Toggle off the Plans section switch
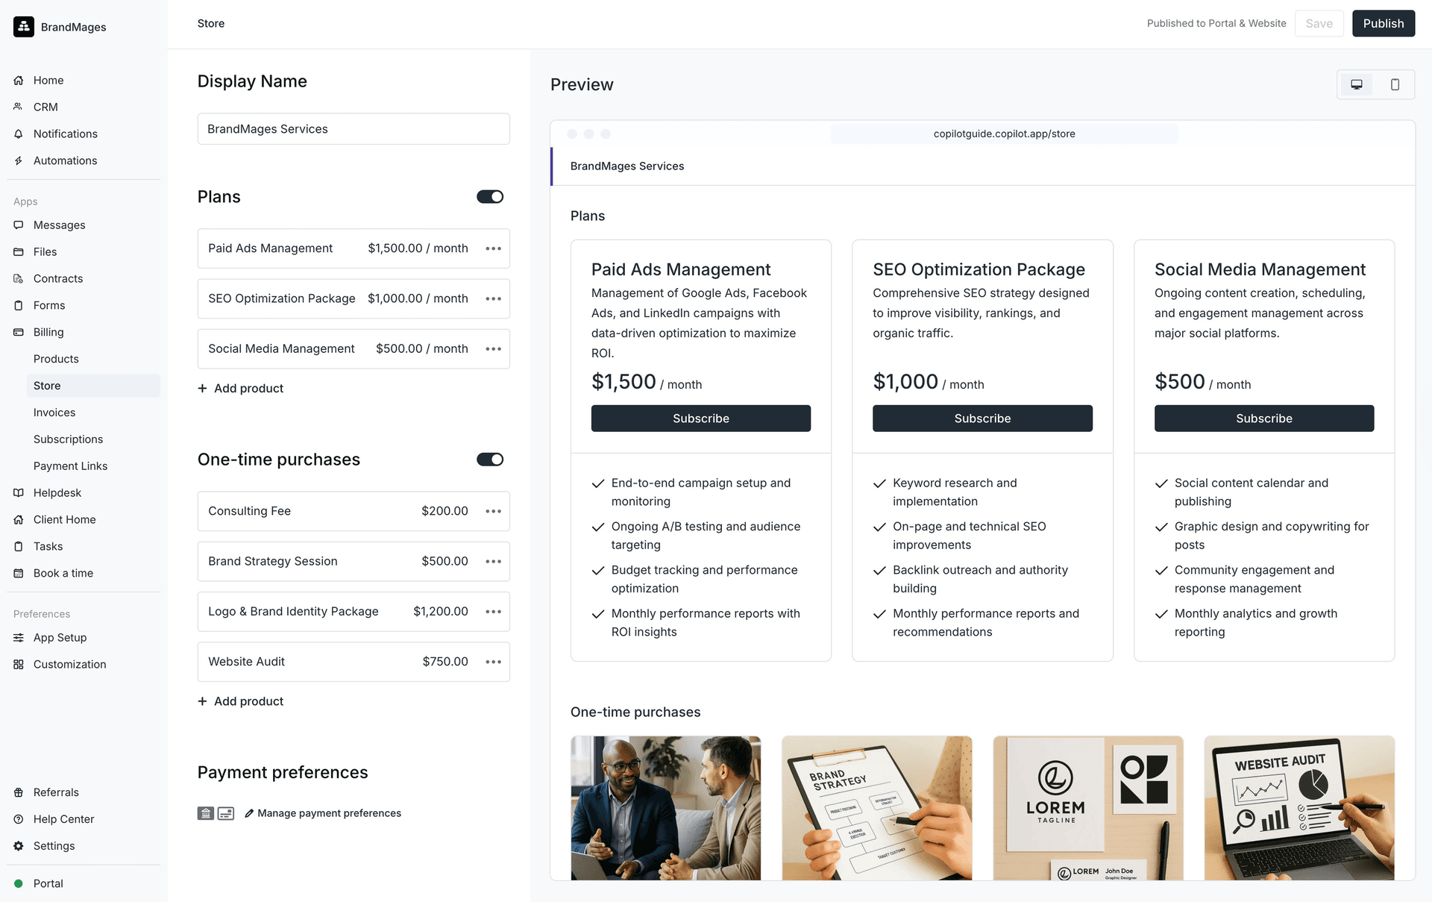 (490, 197)
